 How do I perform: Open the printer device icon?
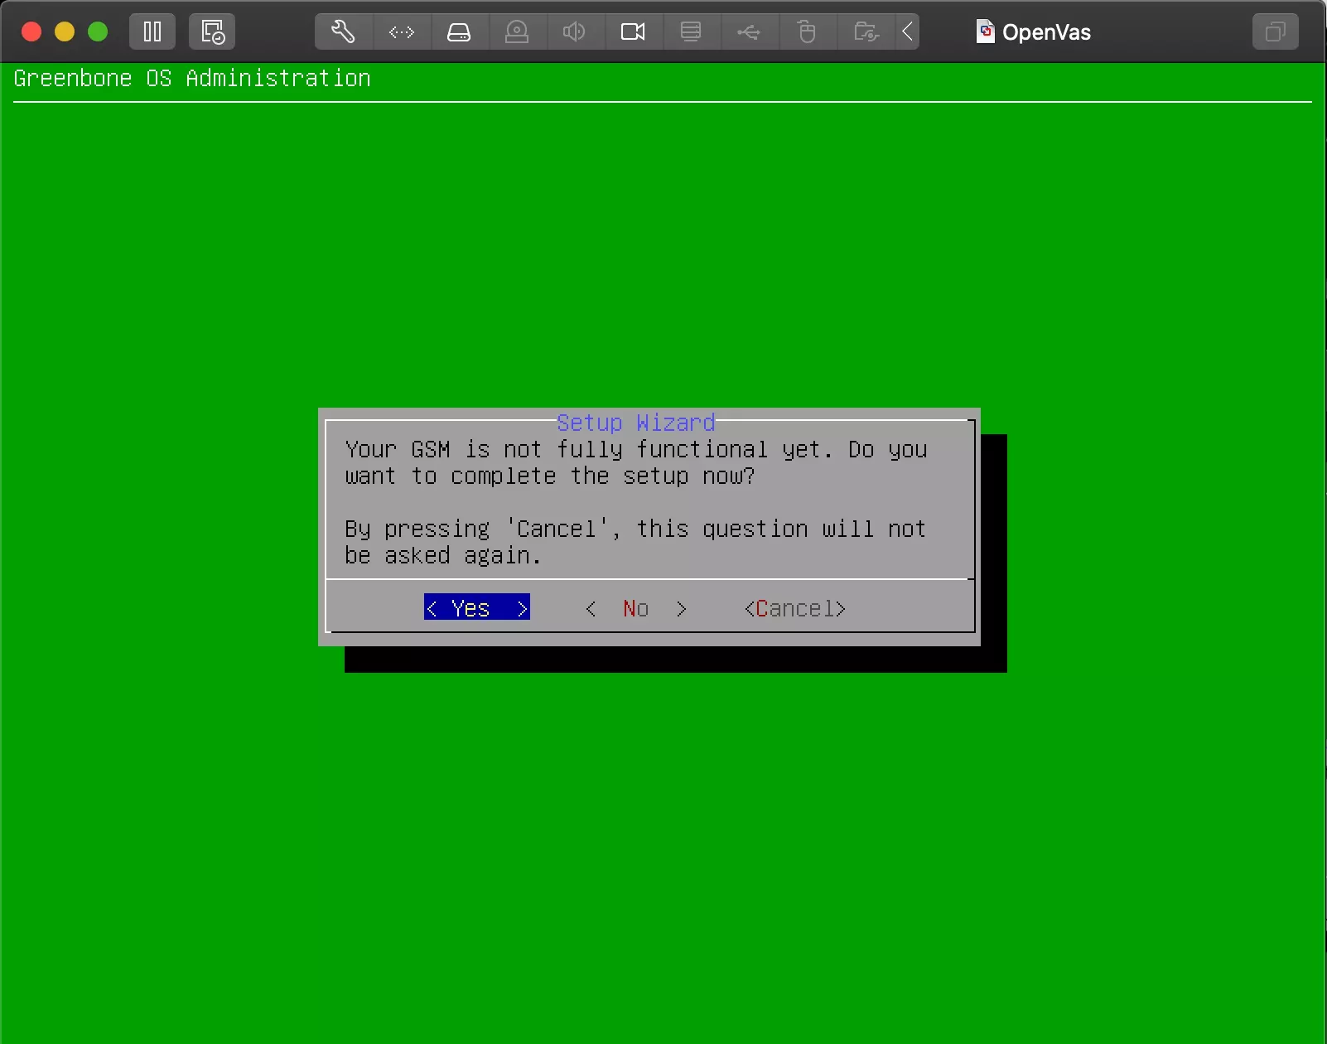[691, 32]
